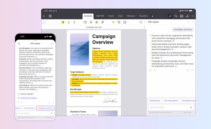The image size is (211, 129).
Task: Thumbs down the phone Copilot response
Action: (x=53, y=102)
